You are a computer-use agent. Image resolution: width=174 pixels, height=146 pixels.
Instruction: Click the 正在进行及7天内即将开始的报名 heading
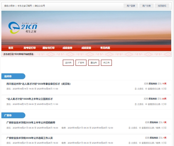coord(19,54)
